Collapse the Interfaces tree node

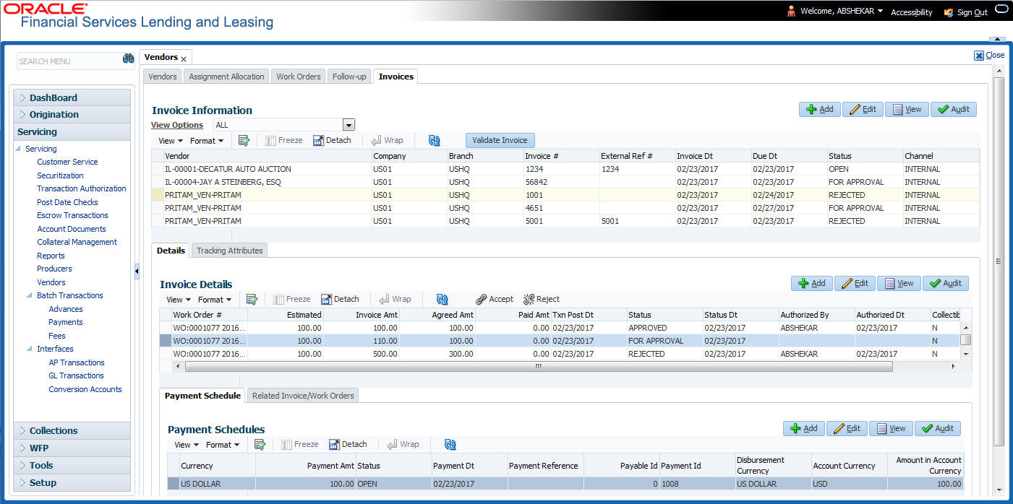click(30, 349)
